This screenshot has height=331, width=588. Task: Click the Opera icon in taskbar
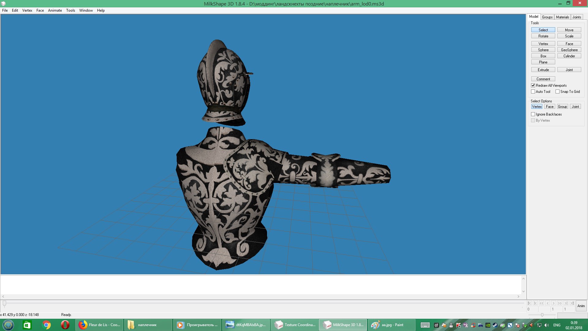pyautogui.click(x=65, y=325)
